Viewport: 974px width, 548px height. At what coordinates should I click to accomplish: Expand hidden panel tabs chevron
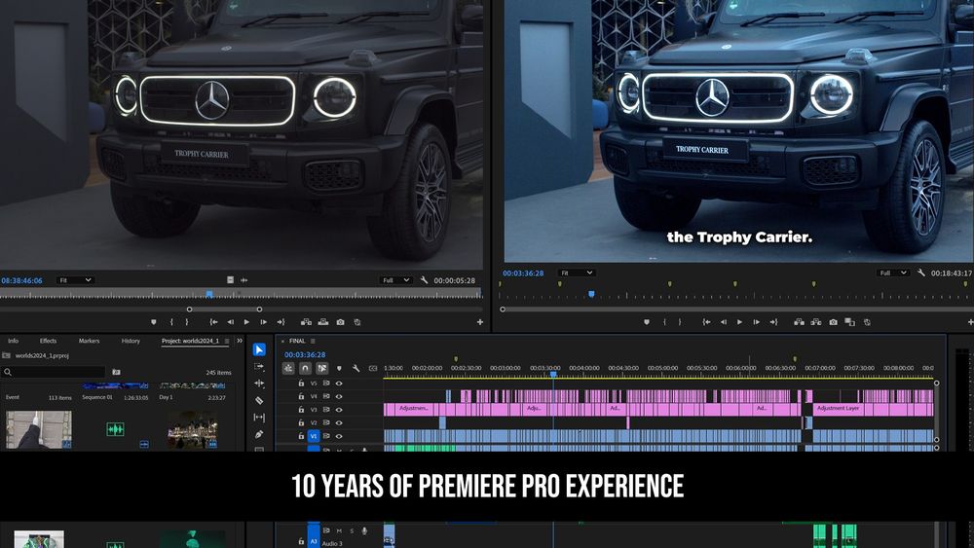point(240,341)
